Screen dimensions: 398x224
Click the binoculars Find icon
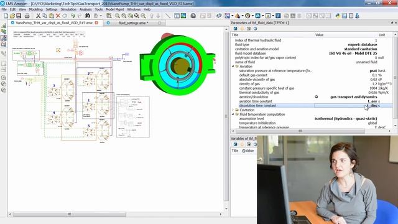[87, 16]
